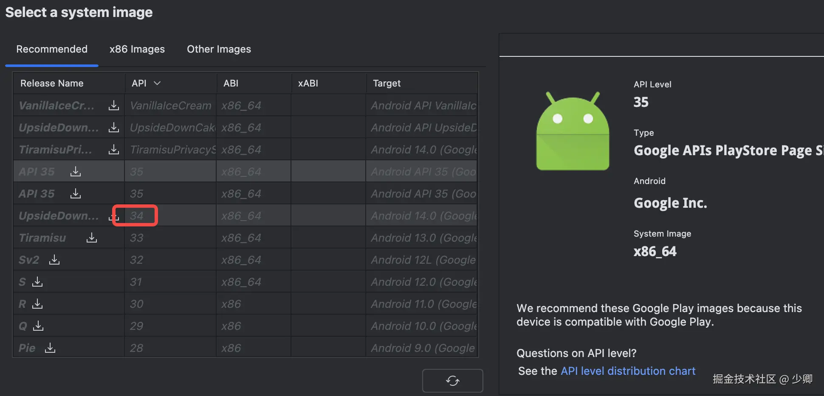Click download icon for TiramisuPrivacySandbox row
Screen dimensions: 824x396
pos(113,149)
